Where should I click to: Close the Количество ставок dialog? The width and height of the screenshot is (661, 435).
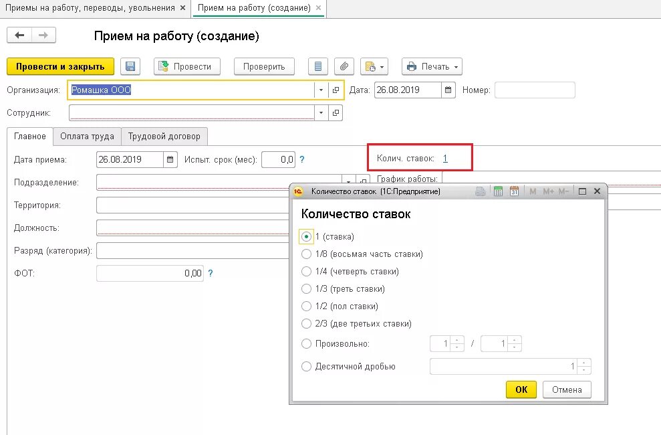pos(597,191)
